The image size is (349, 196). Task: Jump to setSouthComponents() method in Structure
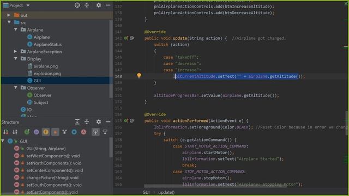(x=54, y=185)
